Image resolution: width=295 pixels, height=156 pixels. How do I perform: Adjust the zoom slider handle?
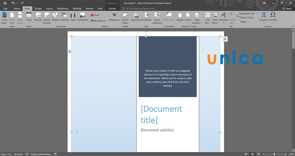point(274,154)
